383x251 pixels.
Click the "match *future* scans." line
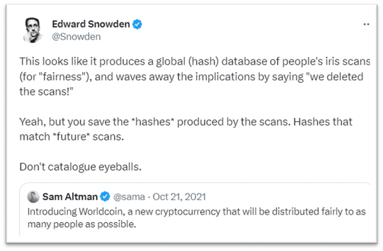tap(72, 137)
